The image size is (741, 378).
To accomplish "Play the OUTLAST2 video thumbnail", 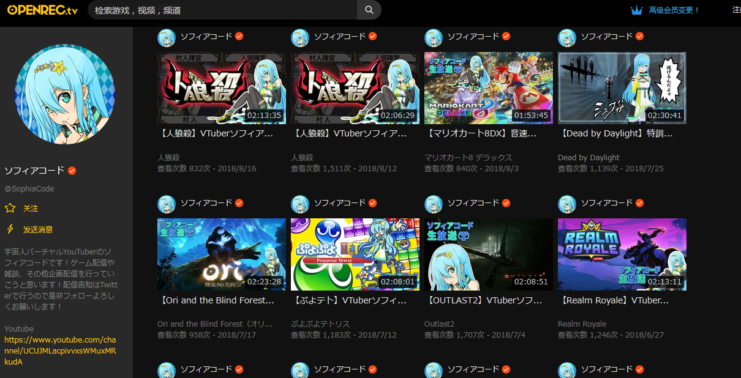I will pos(489,254).
